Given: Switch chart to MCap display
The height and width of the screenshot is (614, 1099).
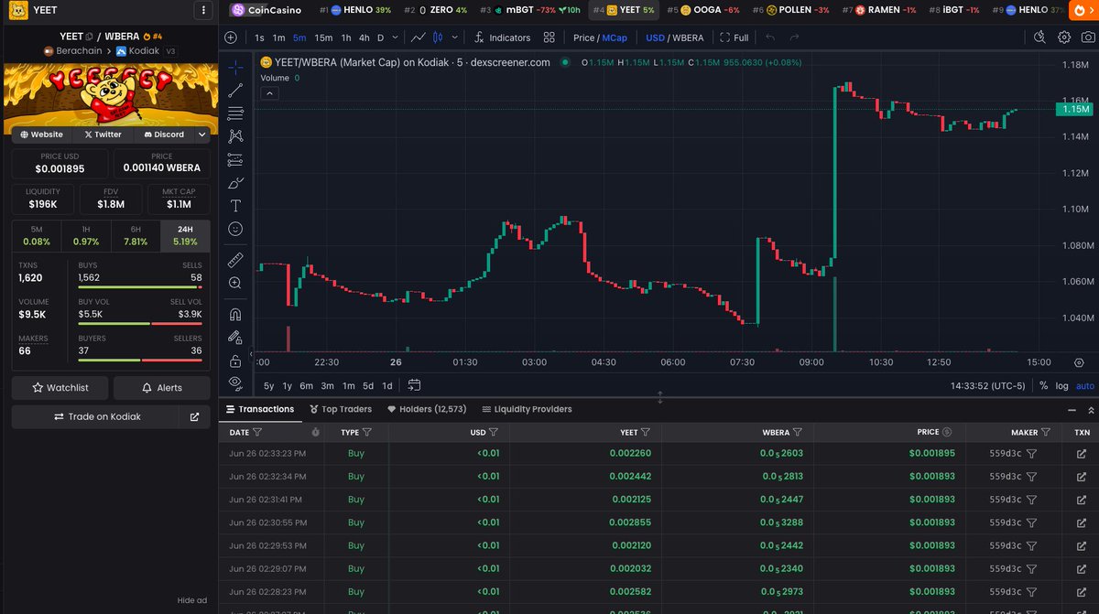Looking at the screenshot, I should (615, 38).
